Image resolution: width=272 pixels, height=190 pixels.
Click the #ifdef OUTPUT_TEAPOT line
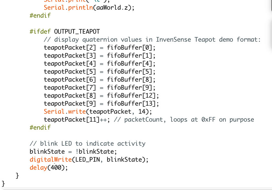(65, 31)
